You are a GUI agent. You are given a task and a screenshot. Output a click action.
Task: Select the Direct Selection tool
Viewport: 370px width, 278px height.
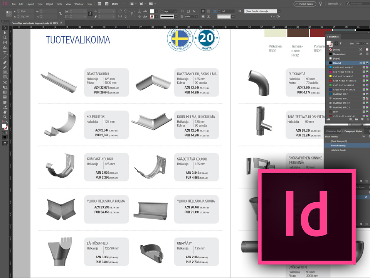pos(5,32)
